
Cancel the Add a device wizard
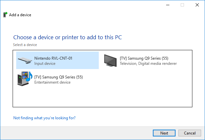pyautogui.click(x=190, y=133)
